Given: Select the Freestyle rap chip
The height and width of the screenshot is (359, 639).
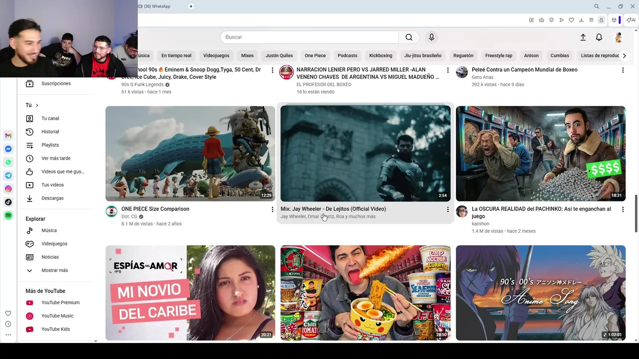Looking at the screenshot, I should (499, 56).
